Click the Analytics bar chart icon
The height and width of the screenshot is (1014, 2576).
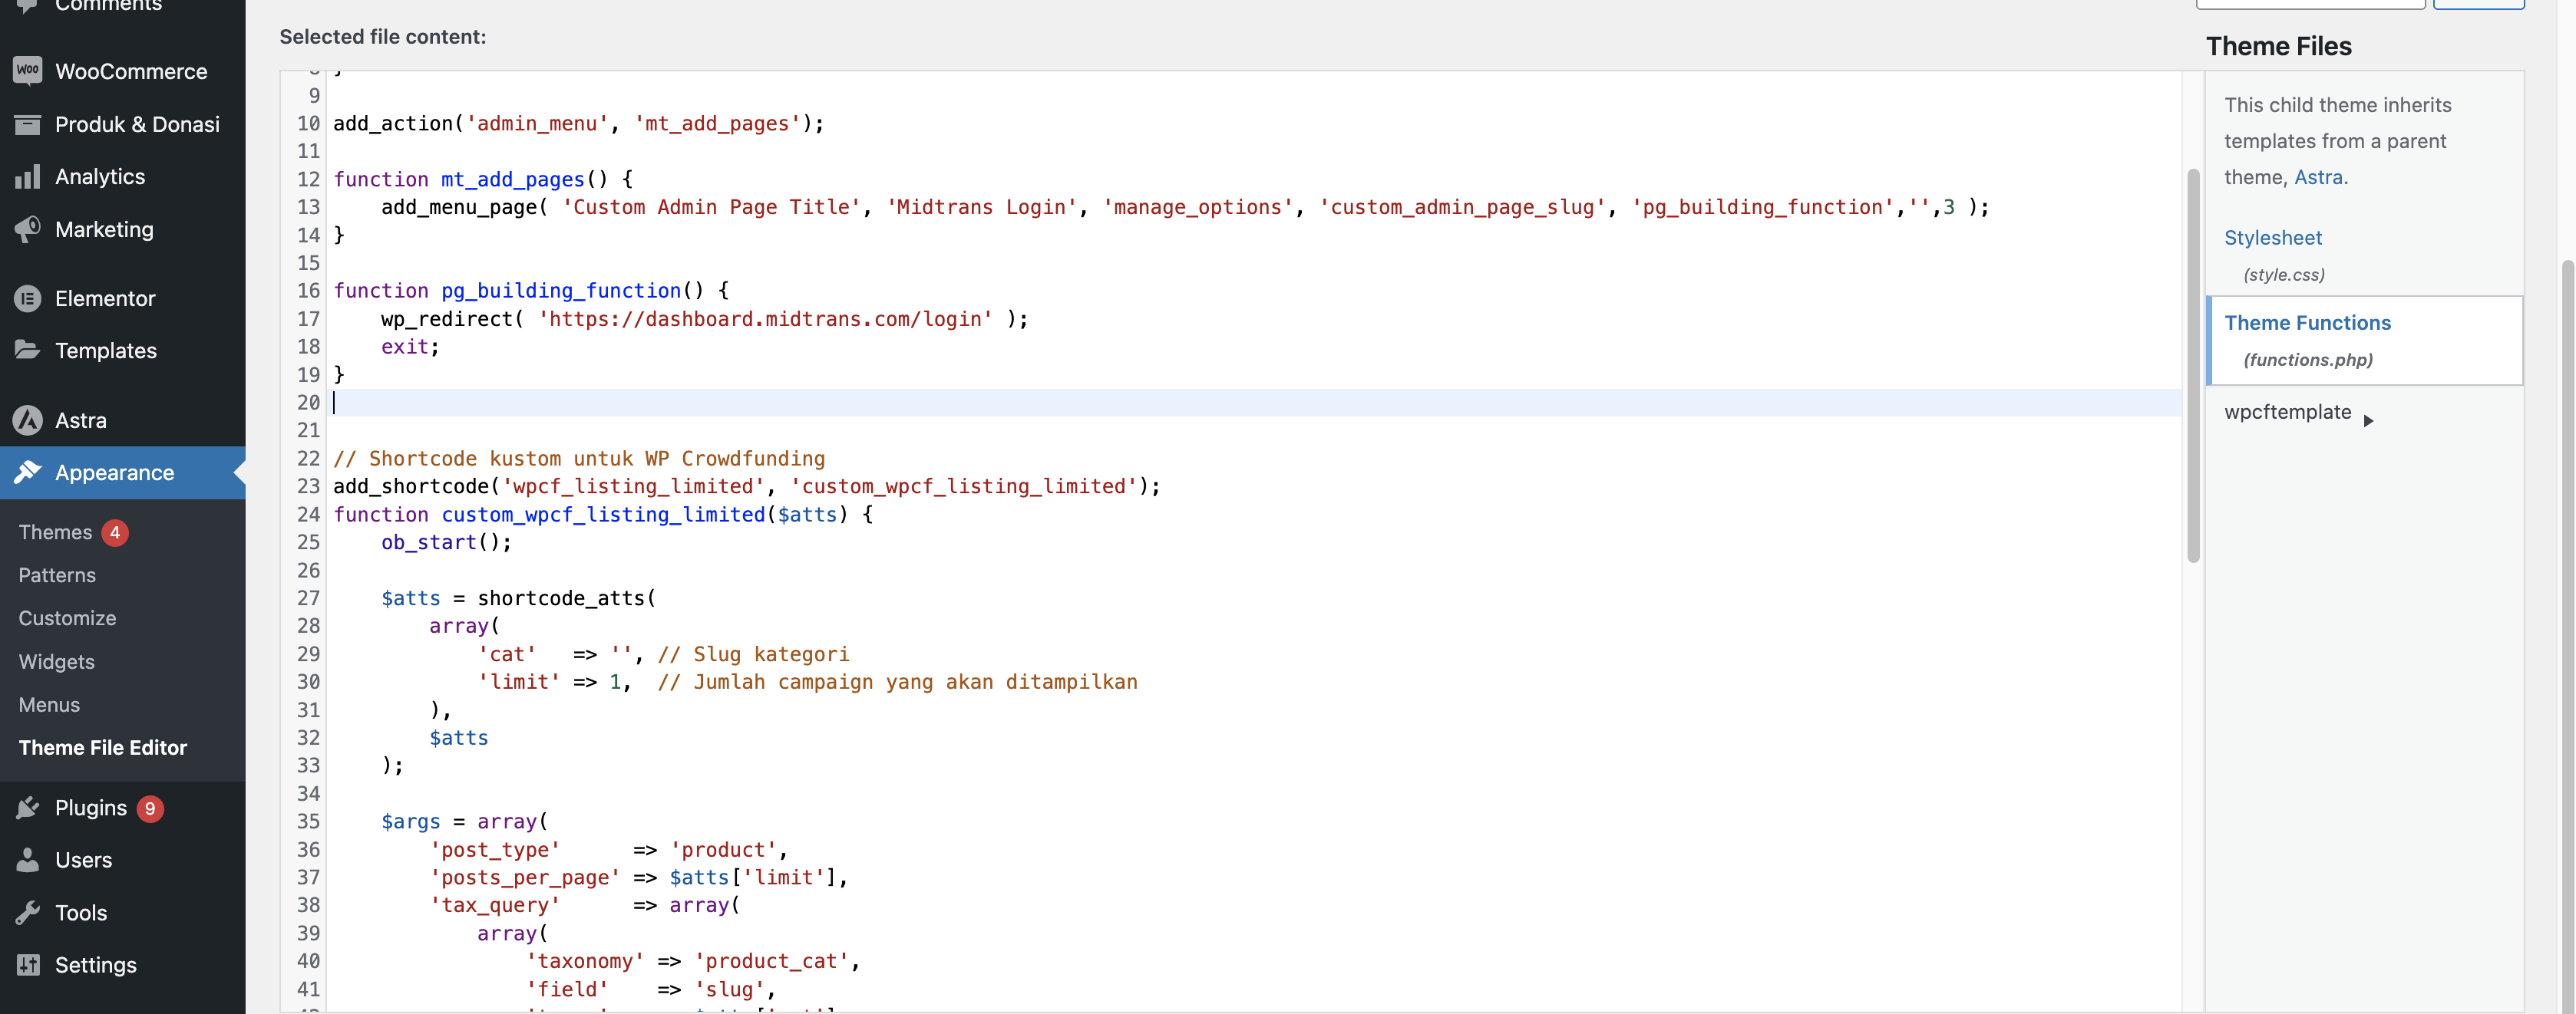coord(28,177)
